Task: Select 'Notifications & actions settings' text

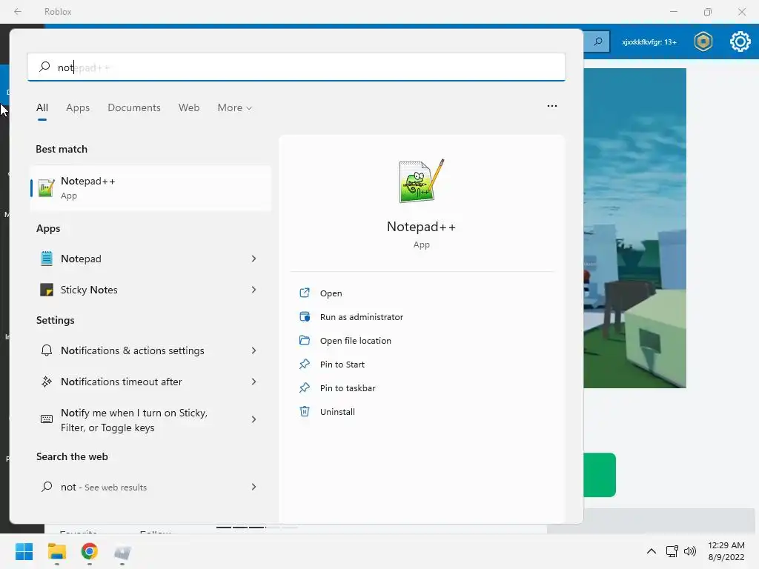Action: pos(133,350)
